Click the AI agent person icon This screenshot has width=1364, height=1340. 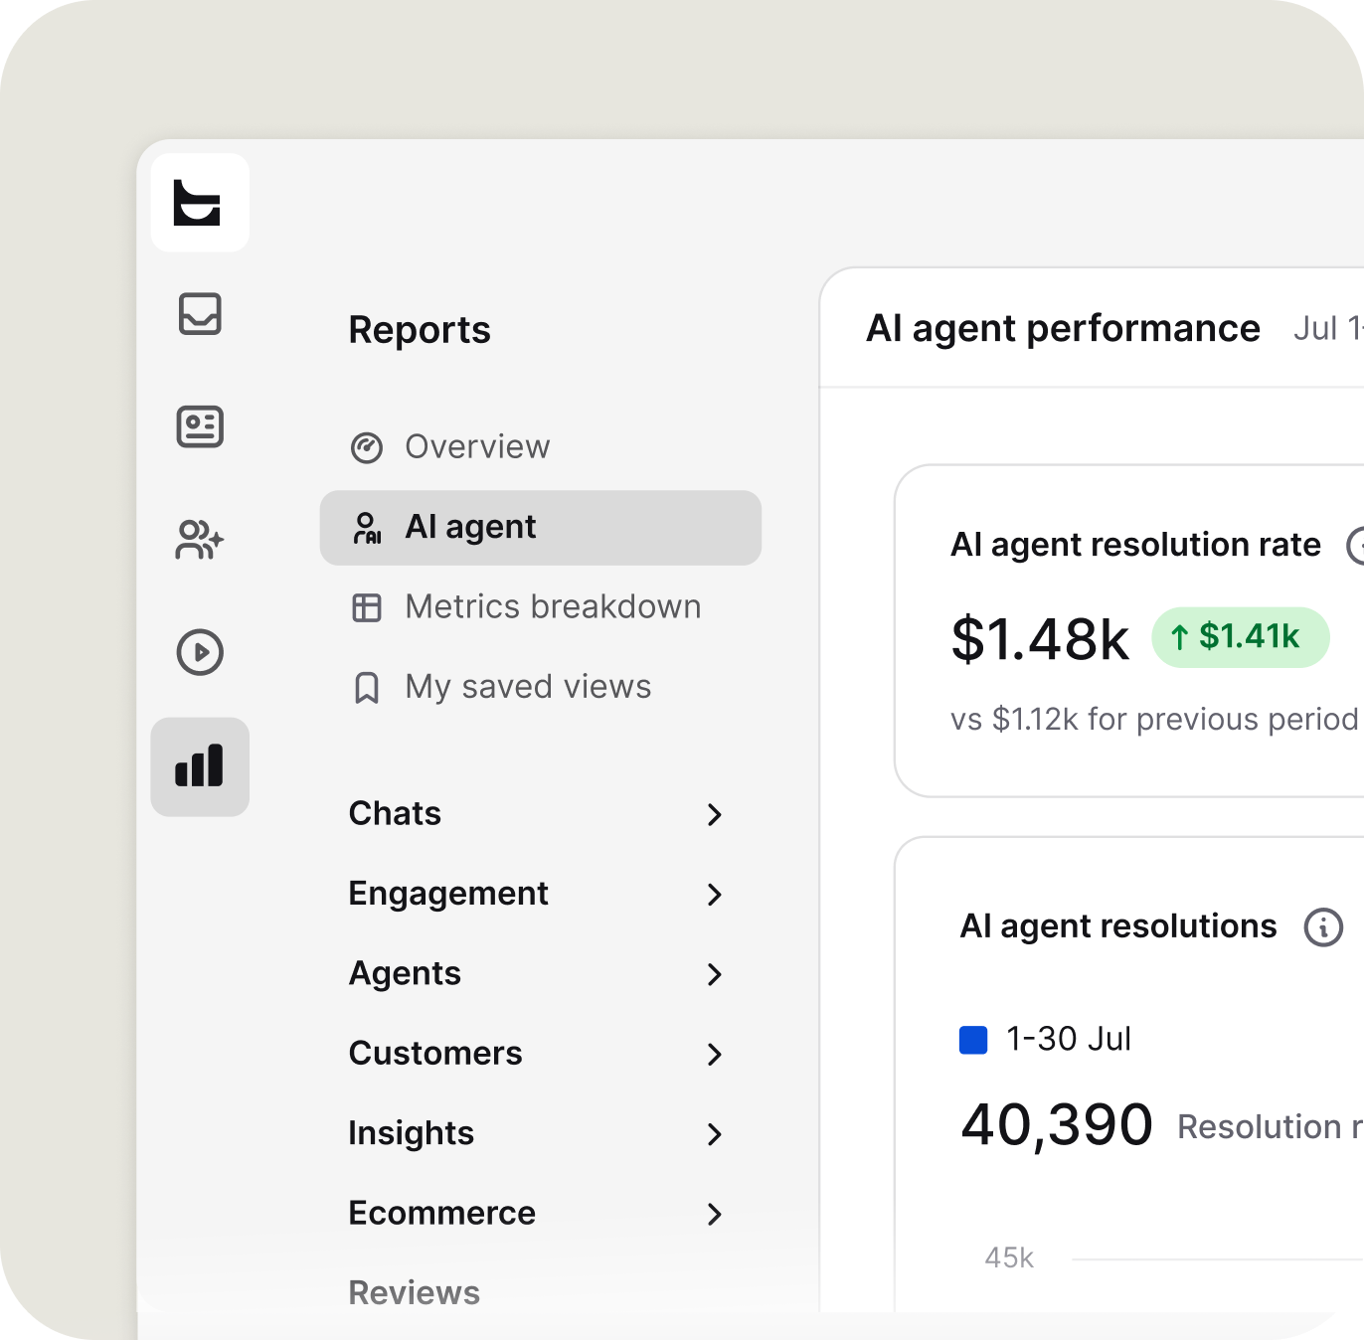point(367,528)
